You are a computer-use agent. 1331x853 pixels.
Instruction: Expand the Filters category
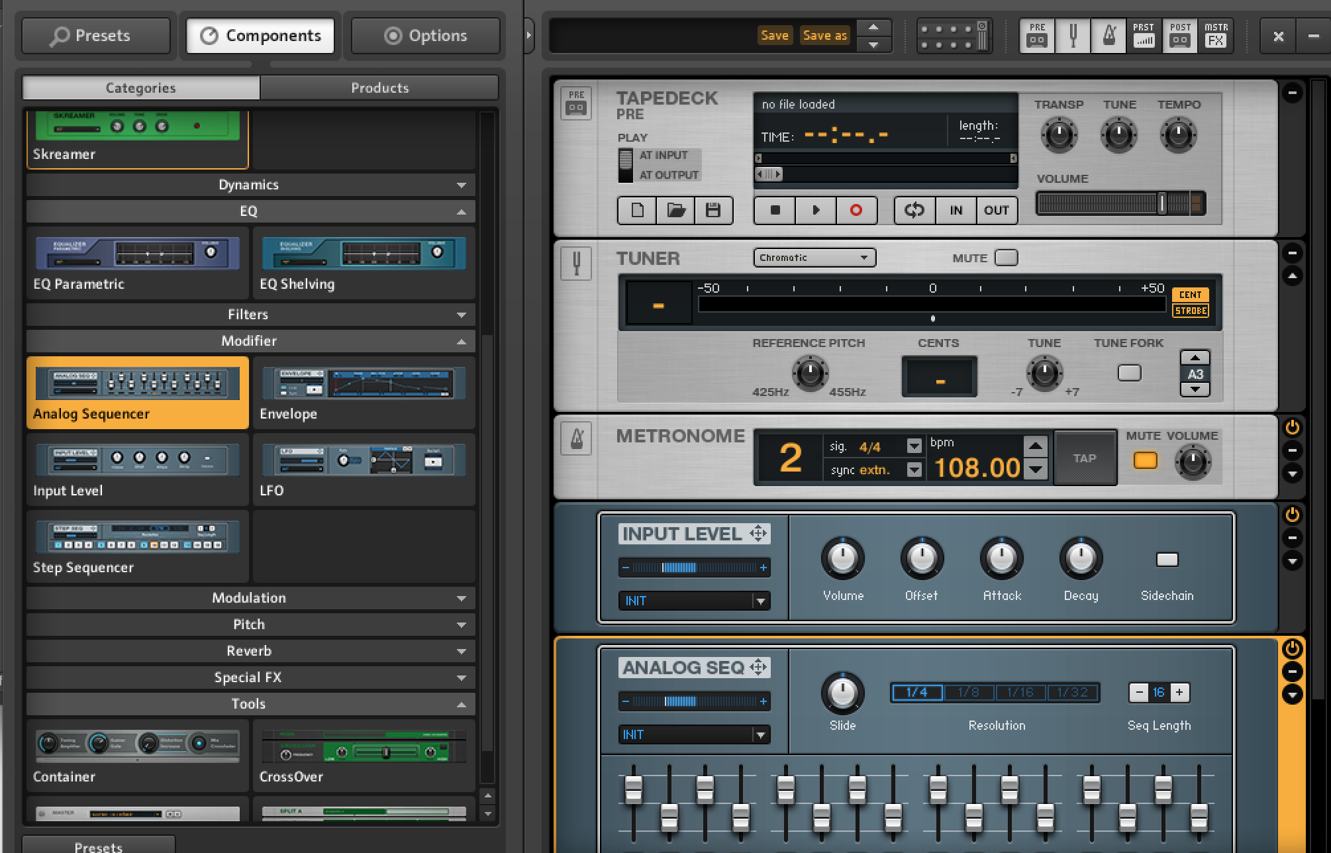coord(251,315)
